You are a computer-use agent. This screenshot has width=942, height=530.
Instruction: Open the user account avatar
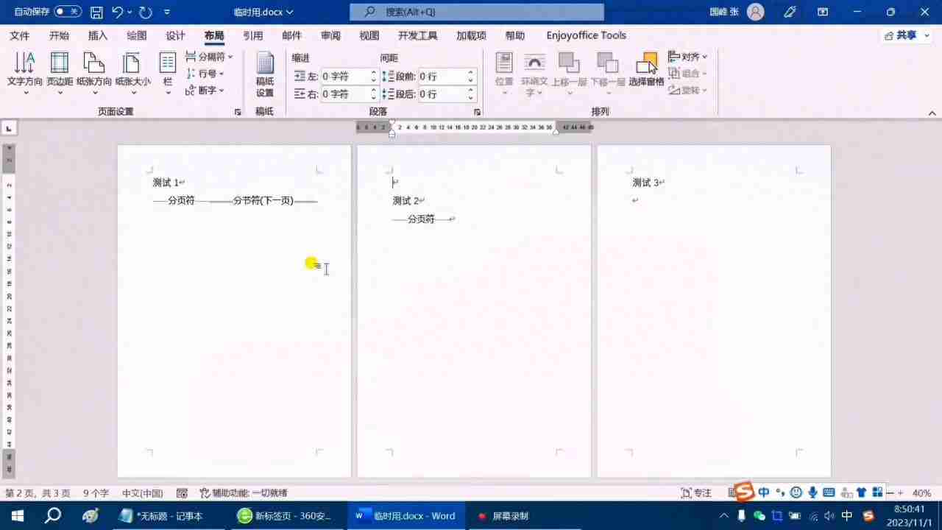tap(755, 12)
